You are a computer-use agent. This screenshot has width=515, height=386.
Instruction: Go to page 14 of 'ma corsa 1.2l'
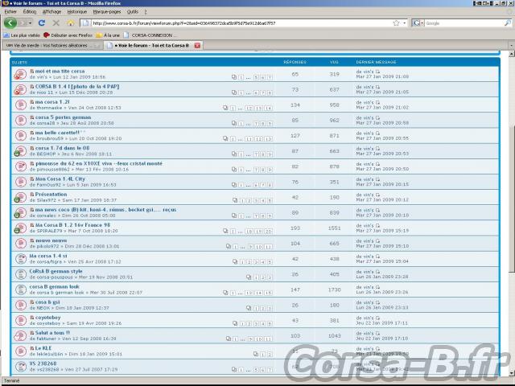(269, 108)
